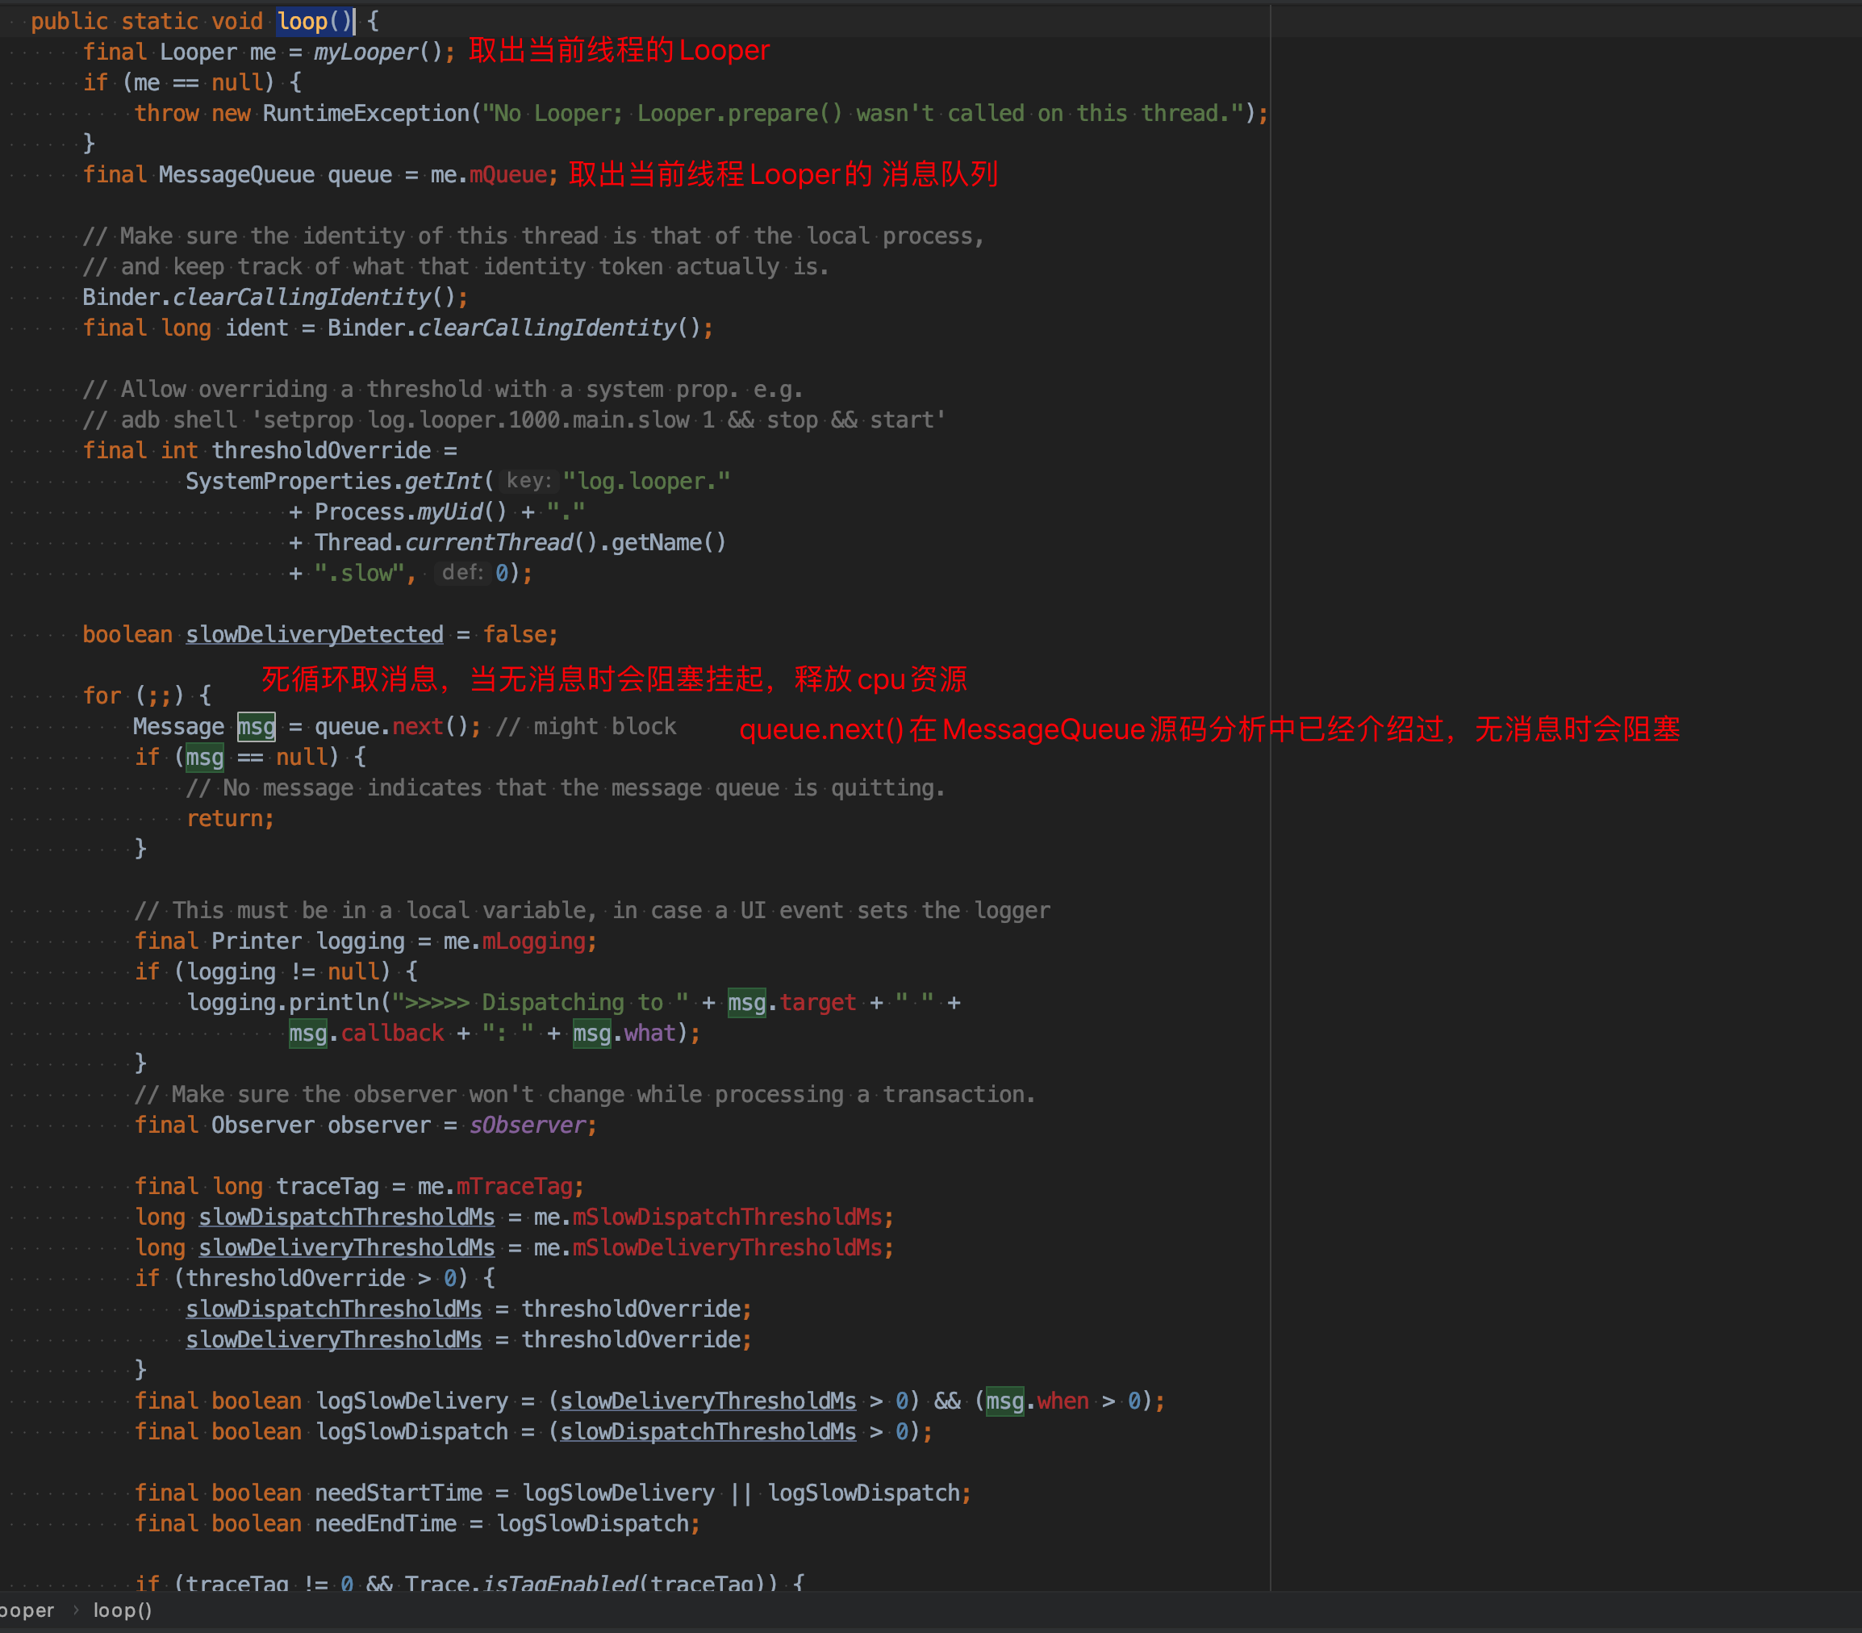Click Process.myUid() call
This screenshot has height=1633, width=1862.
[x=410, y=512]
